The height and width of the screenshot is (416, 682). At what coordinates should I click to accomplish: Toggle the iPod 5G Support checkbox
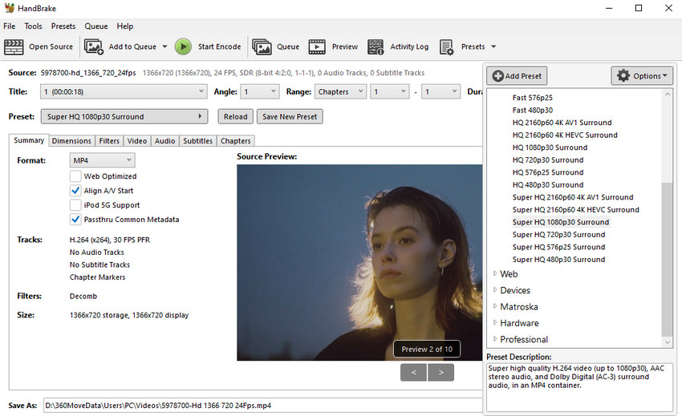tap(75, 205)
